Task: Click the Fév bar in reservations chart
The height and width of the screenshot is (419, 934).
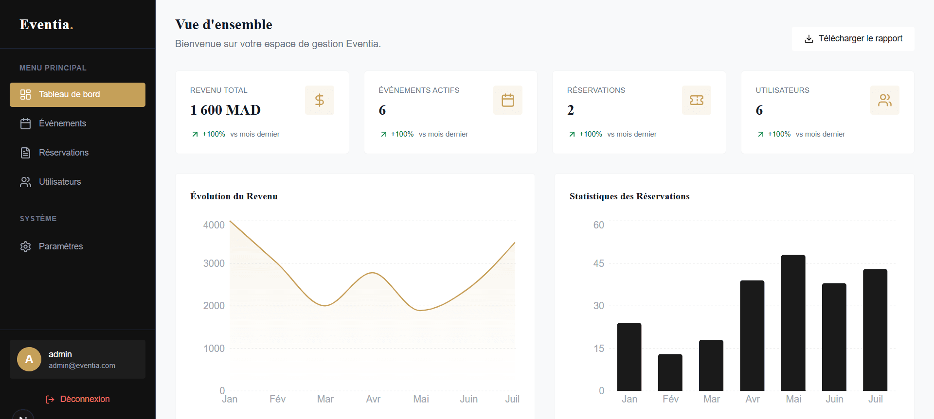Action: point(670,372)
